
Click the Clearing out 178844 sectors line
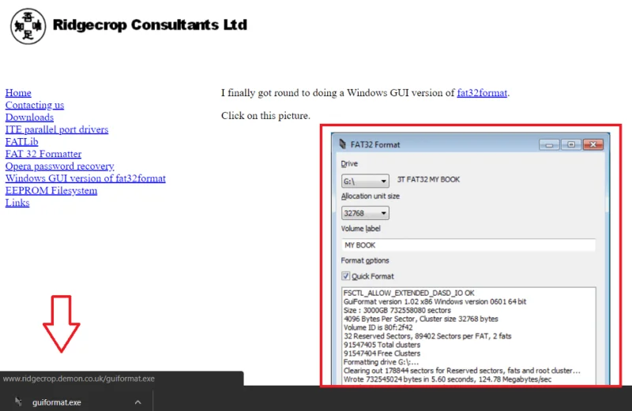click(x=462, y=371)
